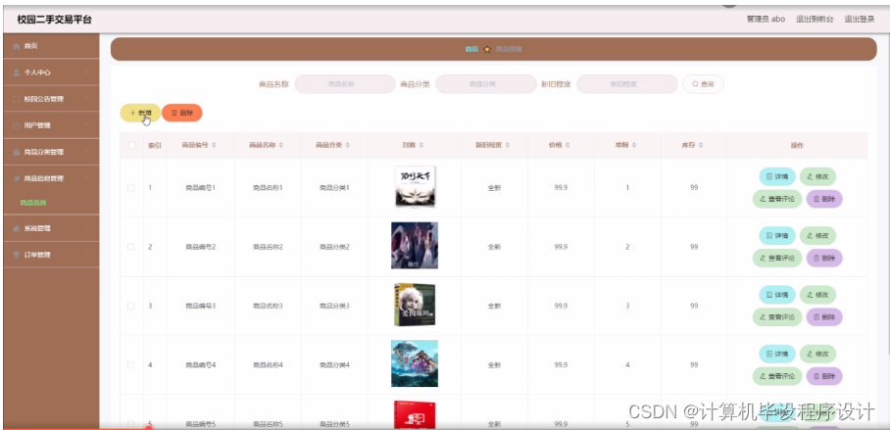Click 查看评论 for 商品名称2
890x430 pixels.
coord(777,259)
